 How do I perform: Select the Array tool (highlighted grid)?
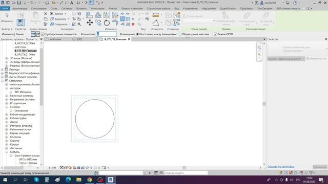click(122, 19)
